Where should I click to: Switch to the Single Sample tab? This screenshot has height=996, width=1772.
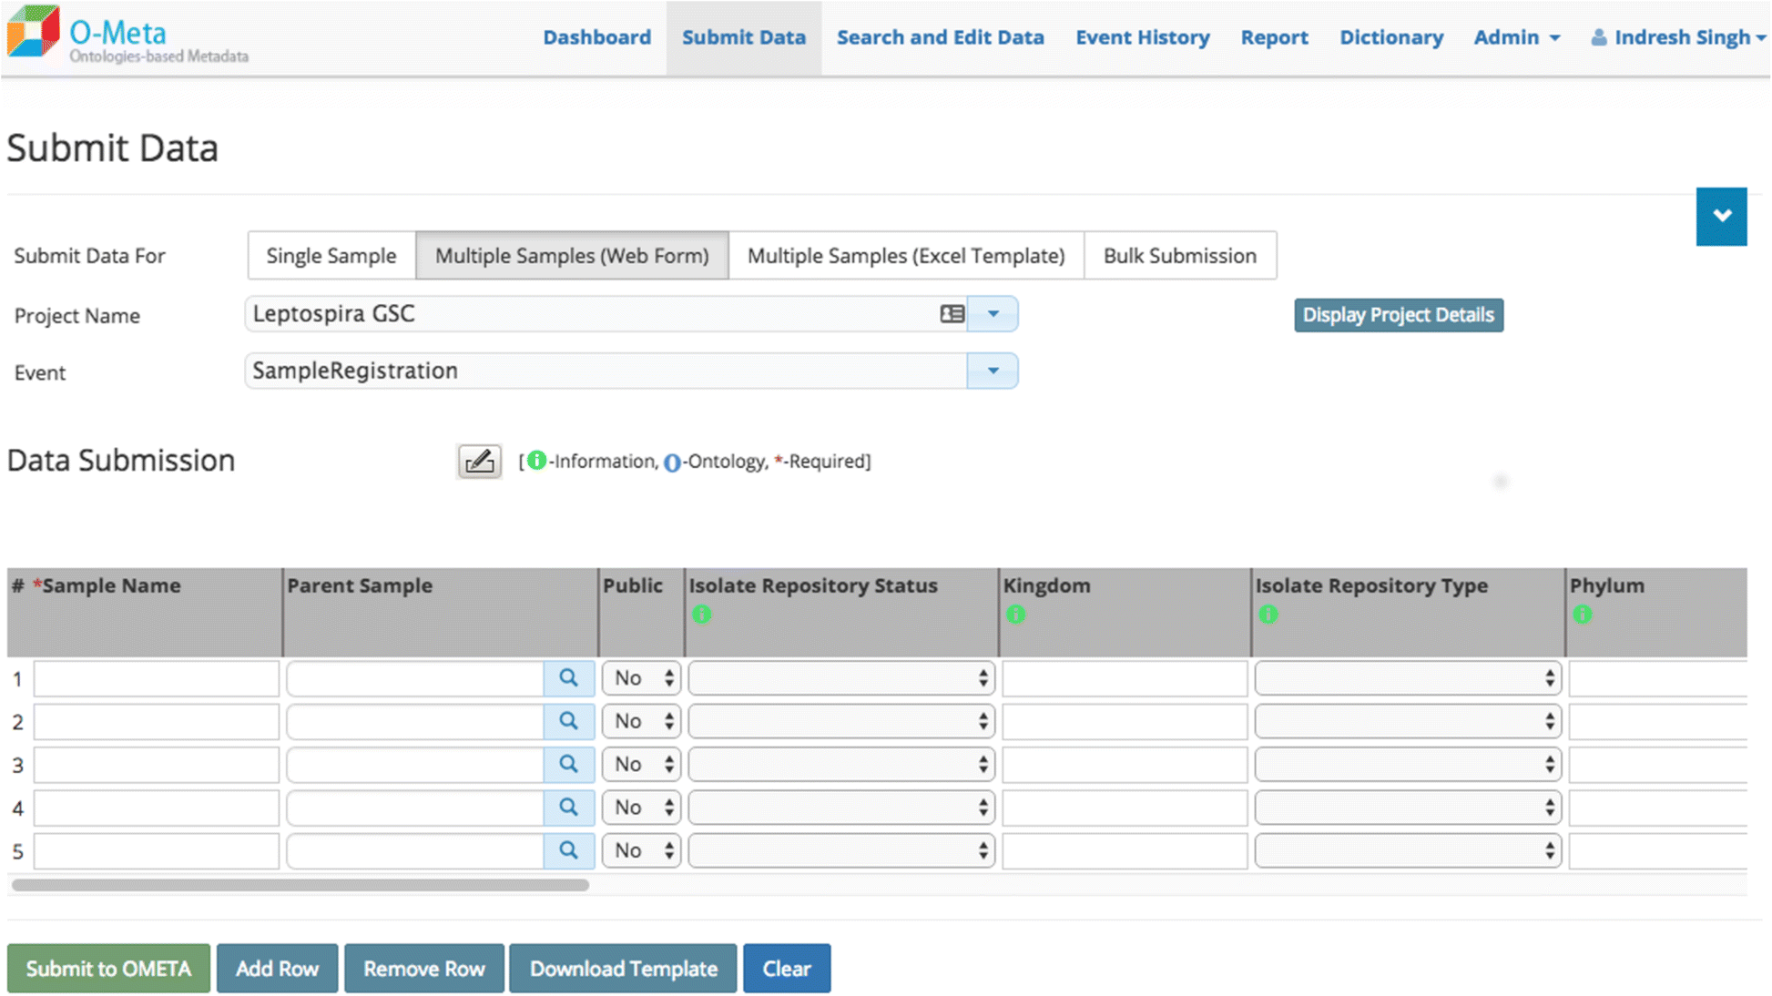(331, 256)
